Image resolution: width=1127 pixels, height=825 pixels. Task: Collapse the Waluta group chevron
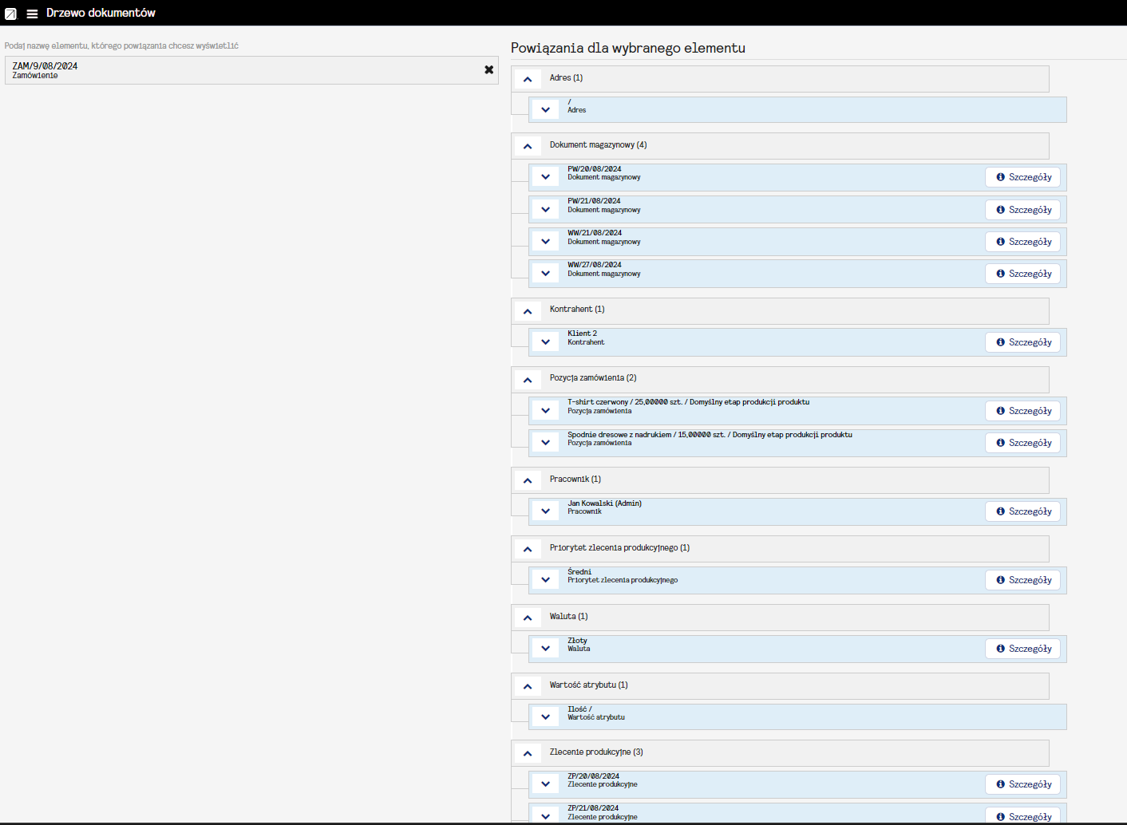528,618
